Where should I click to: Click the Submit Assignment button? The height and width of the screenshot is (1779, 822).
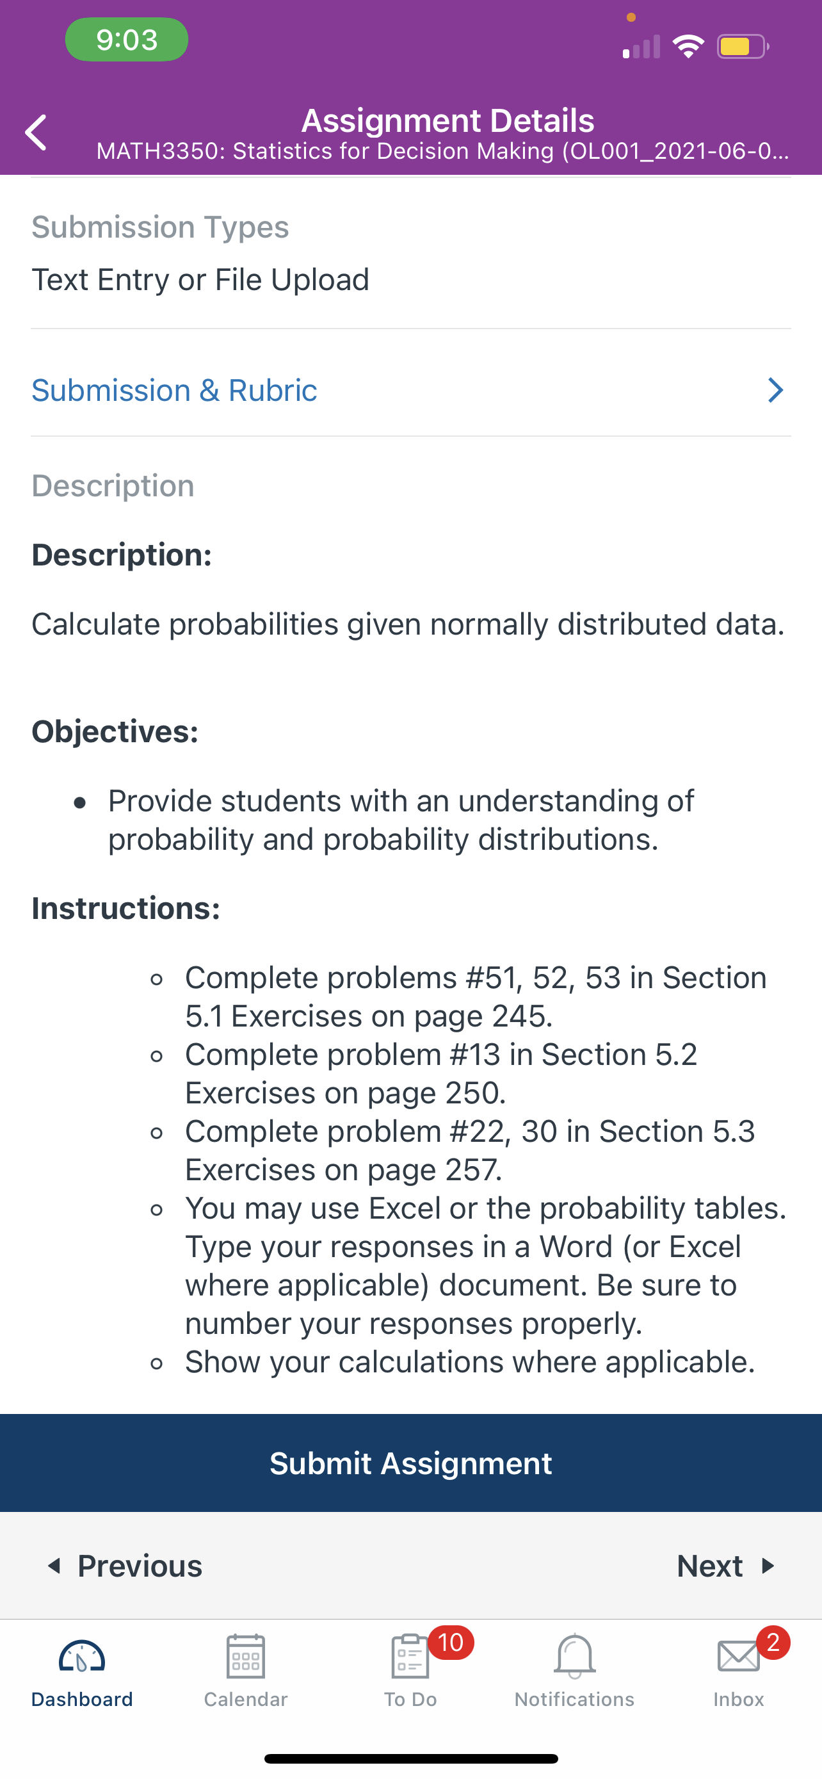[410, 1463]
